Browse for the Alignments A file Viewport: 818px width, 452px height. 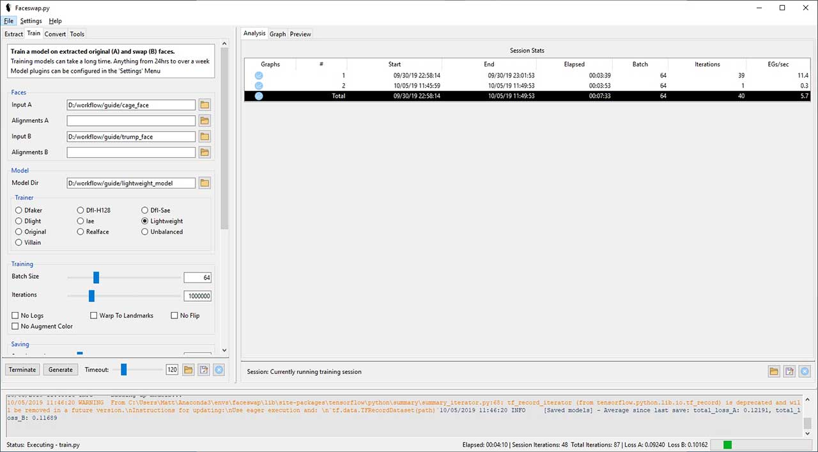(204, 121)
